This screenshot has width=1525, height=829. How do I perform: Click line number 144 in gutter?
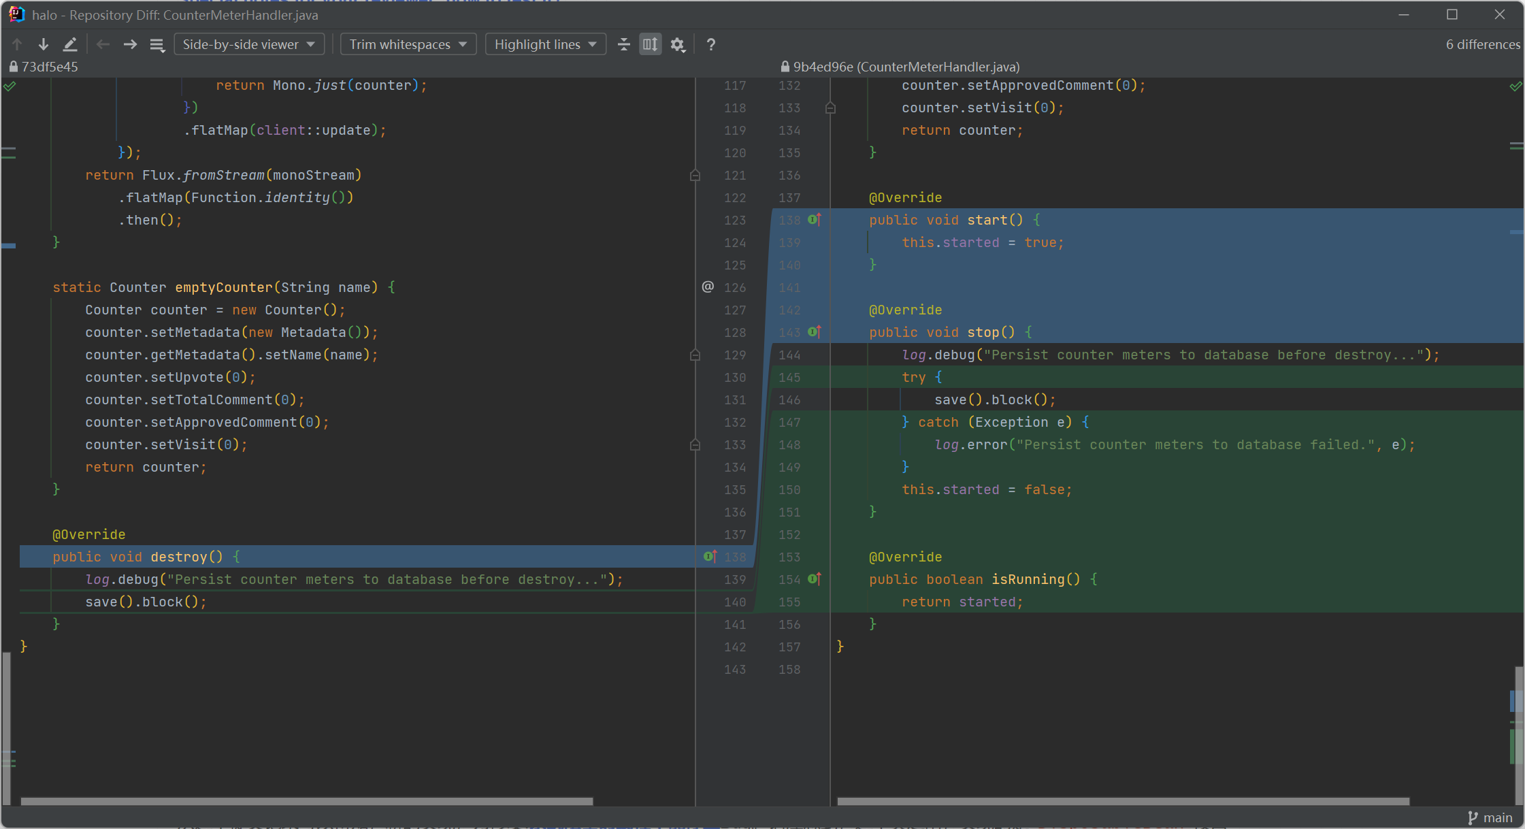pyautogui.click(x=789, y=355)
